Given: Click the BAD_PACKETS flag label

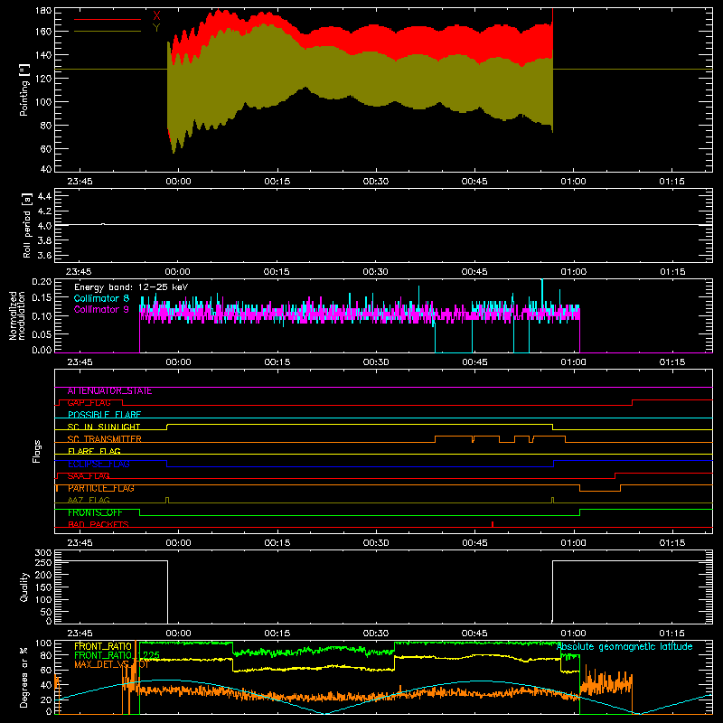Looking at the screenshot, I should 99,525.
